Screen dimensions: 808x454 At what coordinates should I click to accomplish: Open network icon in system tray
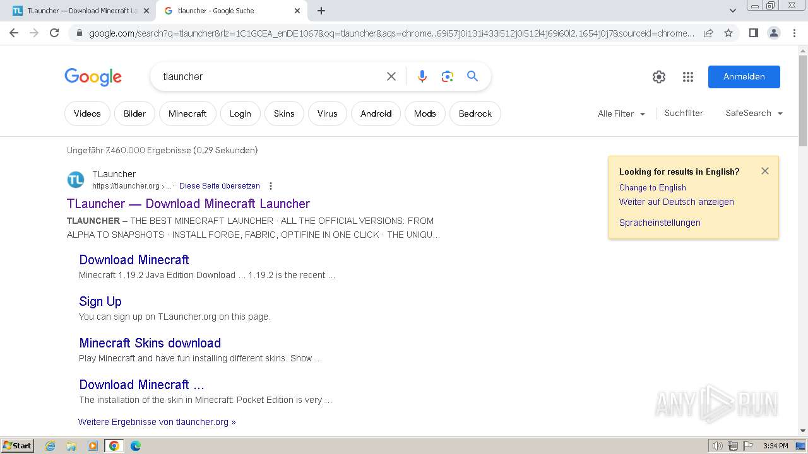733,446
